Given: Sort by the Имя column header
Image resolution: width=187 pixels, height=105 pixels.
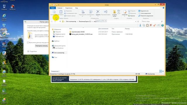Looking at the screenshot, I should click(71, 29).
